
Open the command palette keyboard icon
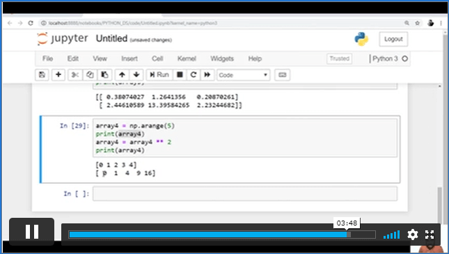click(283, 75)
